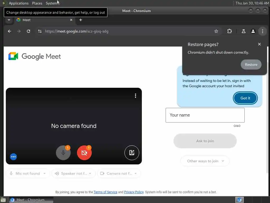Image resolution: width=270 pixels, height=203 pixels.
Task: Click the date and time clock
Action: point(252,3)
